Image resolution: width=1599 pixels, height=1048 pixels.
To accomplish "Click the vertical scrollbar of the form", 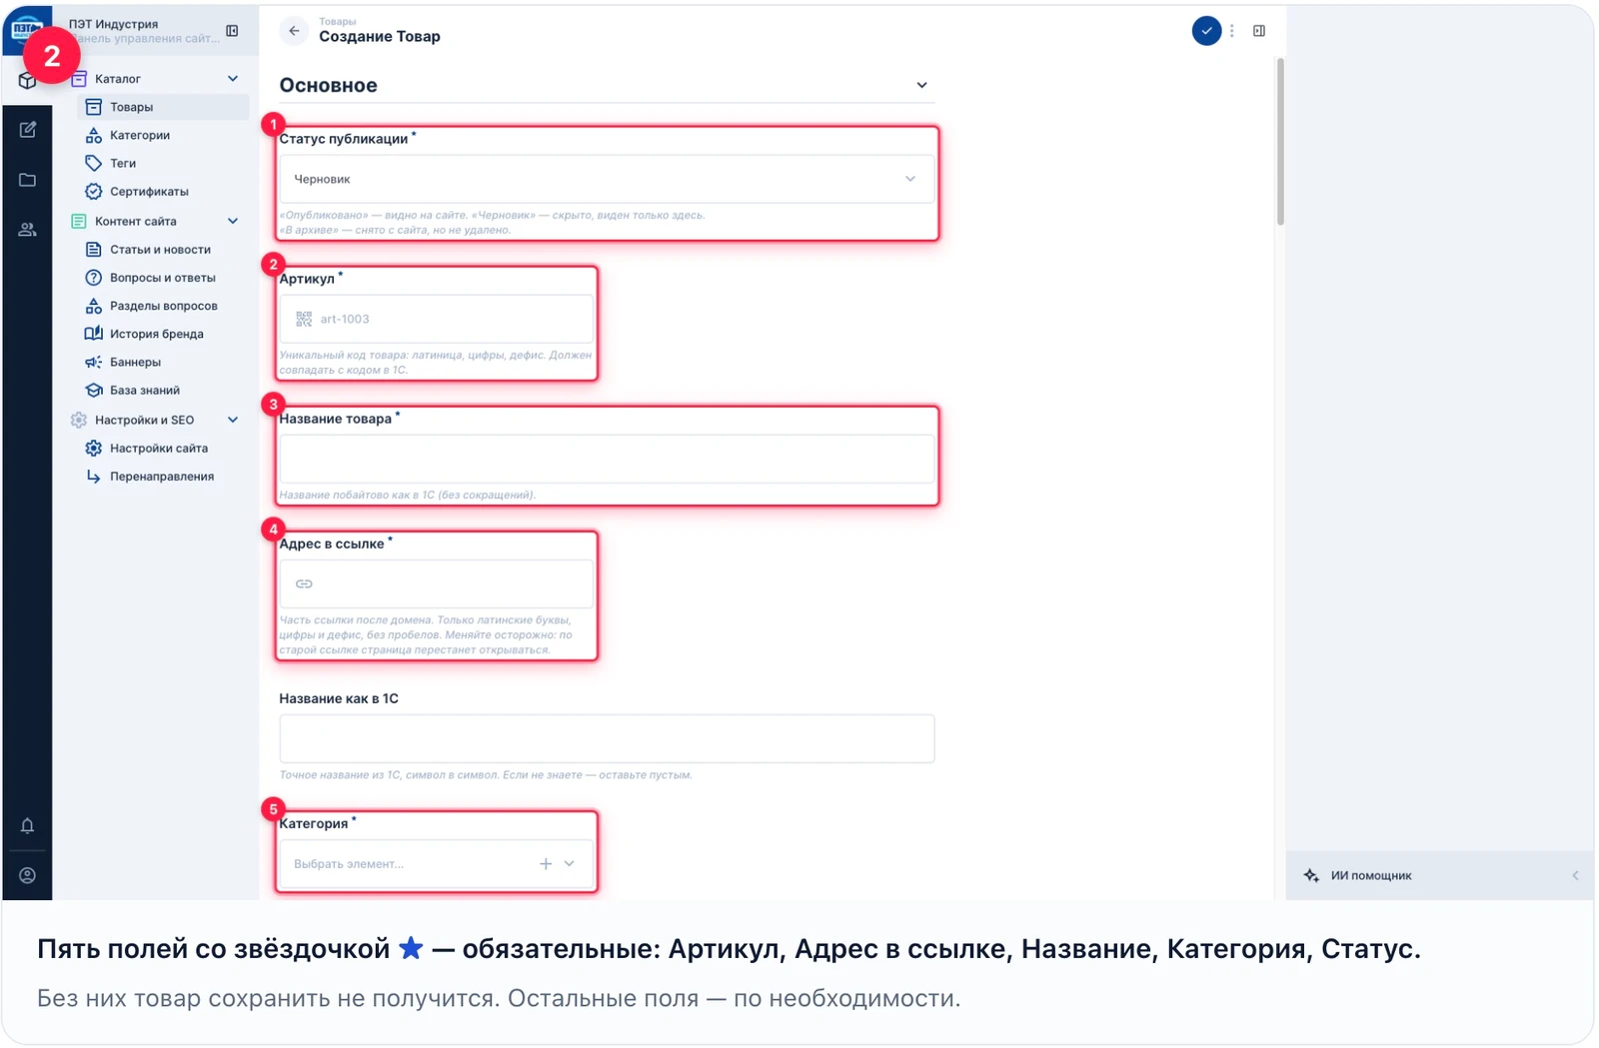I will click(x=1280, y=142).
